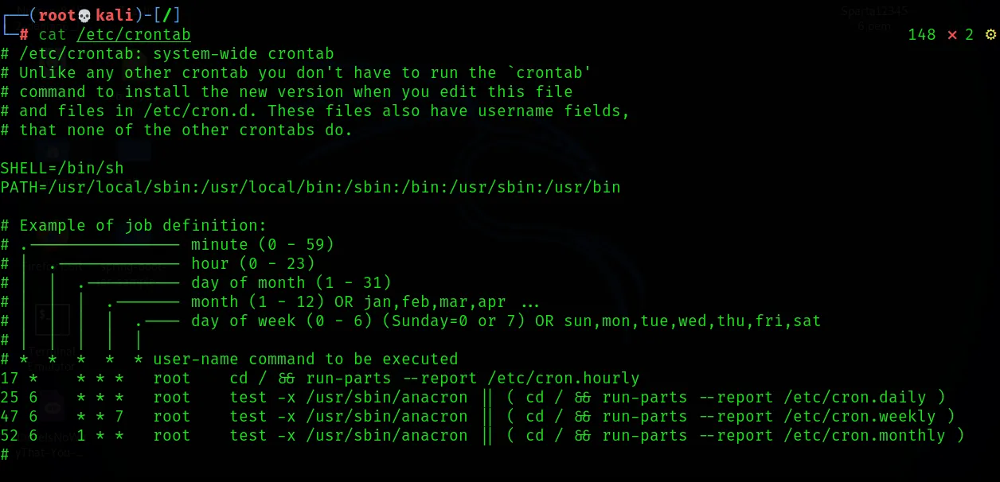
Task: Click the PATH= environment line
Action: click(311, 188)
